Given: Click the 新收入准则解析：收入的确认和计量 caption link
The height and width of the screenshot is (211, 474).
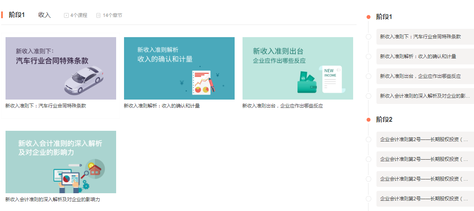Looking at the screenshot, I should point(162,106).
